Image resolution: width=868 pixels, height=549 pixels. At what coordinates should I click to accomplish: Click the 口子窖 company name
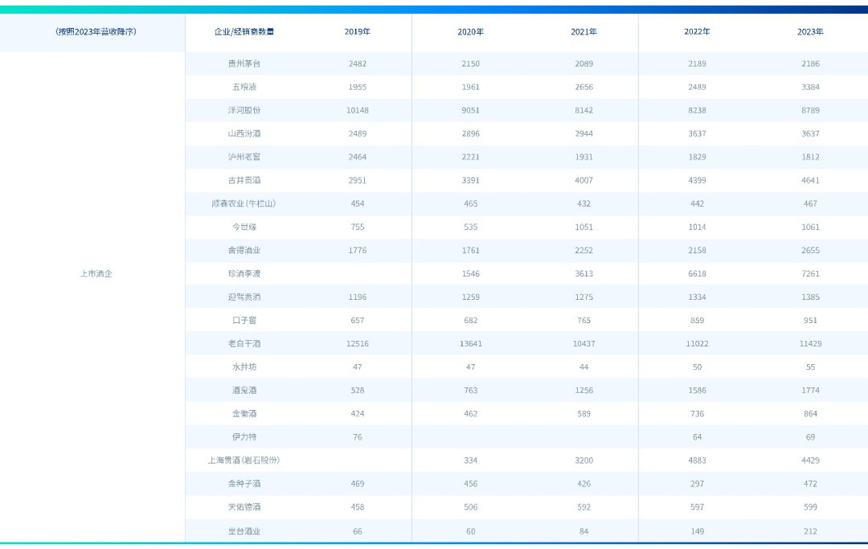click(244, 320)
